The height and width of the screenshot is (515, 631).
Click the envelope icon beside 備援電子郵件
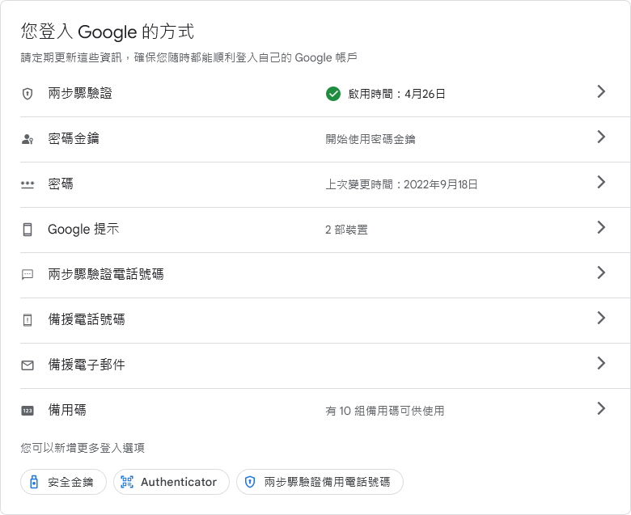pyautogui.click(x=28, y=365)
